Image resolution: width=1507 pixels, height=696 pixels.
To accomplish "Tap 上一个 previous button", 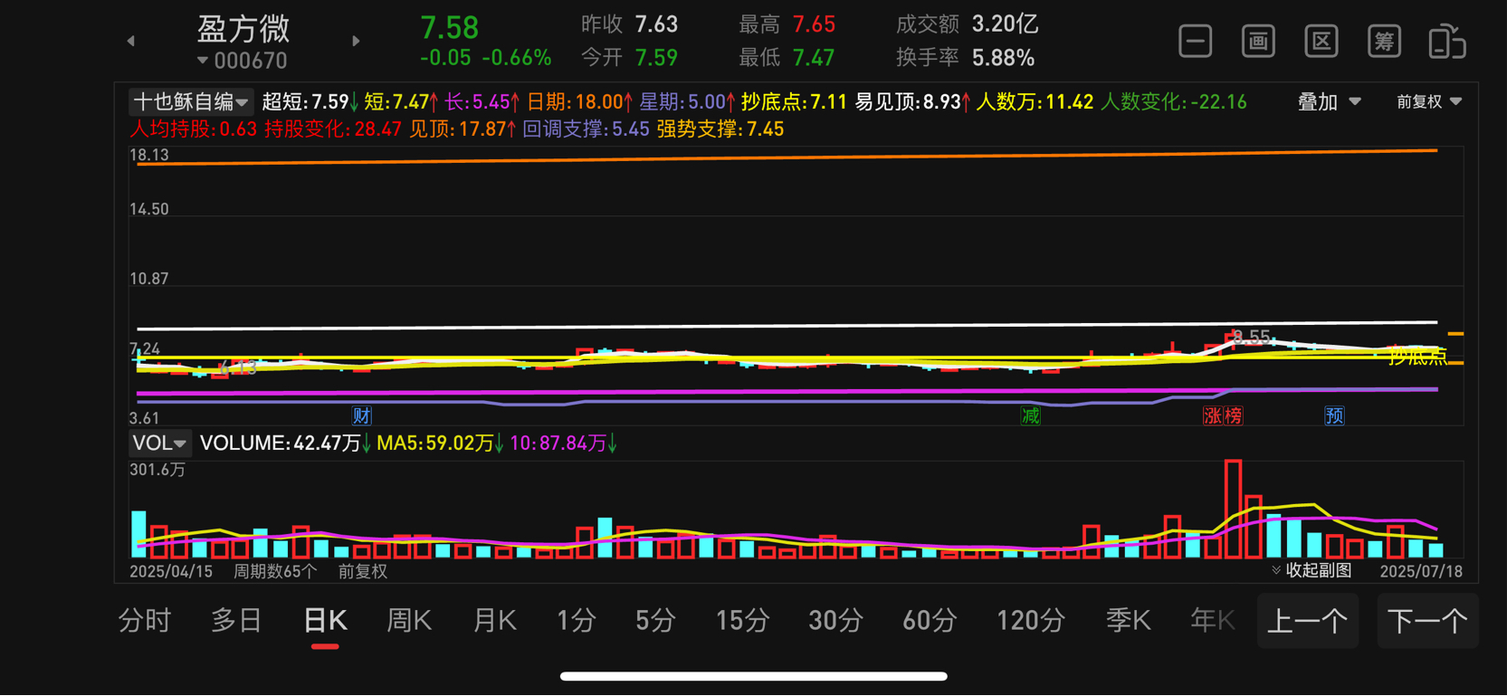I will pos(1308,621).
